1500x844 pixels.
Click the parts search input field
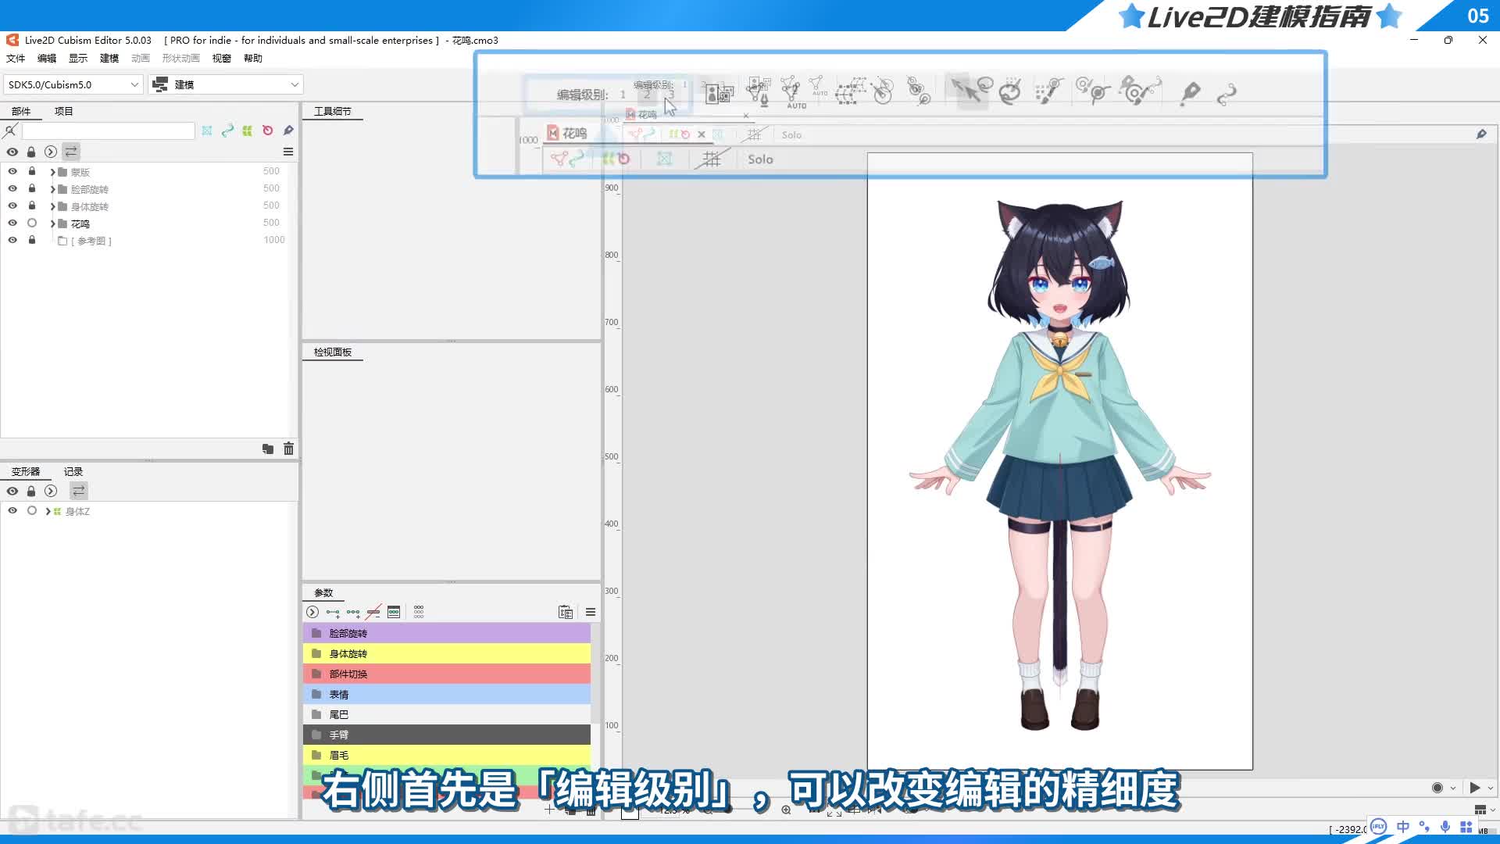coord(108,131)
